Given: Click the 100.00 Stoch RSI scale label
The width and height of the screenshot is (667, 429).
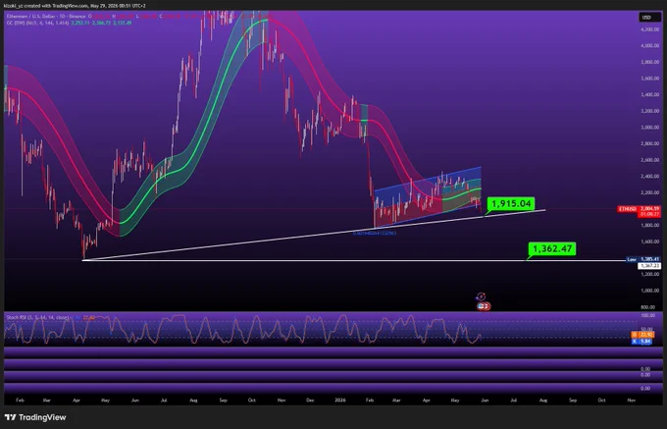Looking at the screenshot, I should tap(647, 315).
